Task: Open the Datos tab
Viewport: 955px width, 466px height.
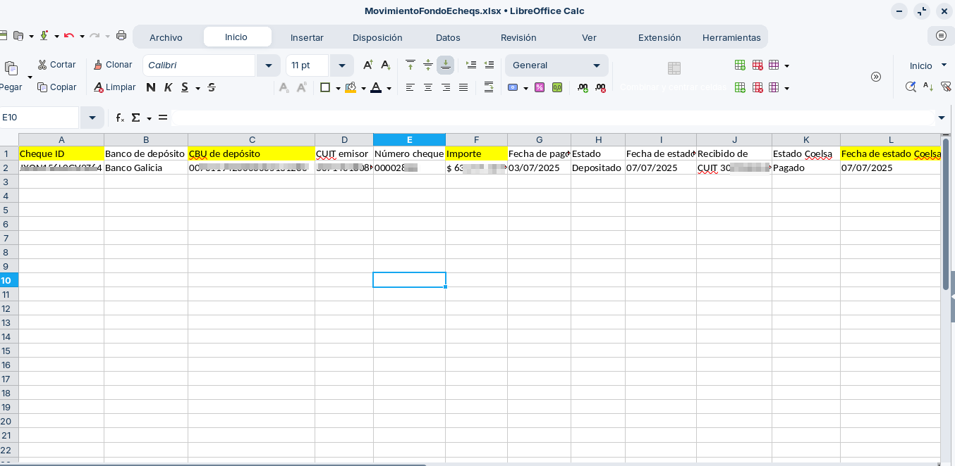Action: (x=448, y=37)
